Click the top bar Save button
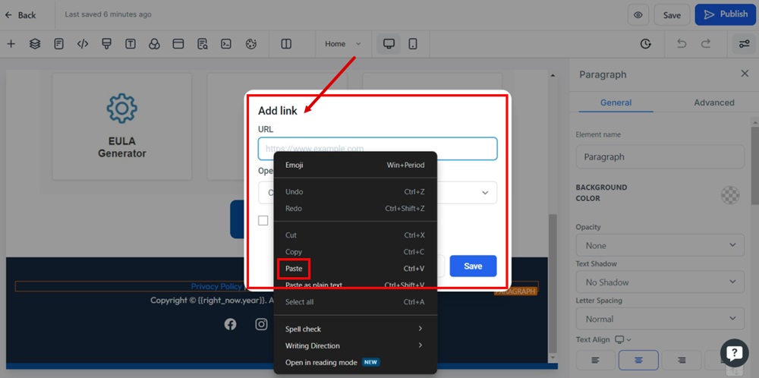759x378 pixels. [672, 15]
